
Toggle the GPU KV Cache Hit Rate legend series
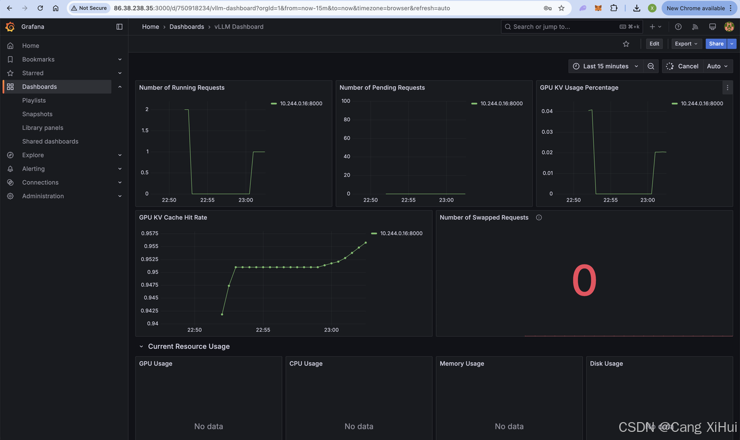401,233
